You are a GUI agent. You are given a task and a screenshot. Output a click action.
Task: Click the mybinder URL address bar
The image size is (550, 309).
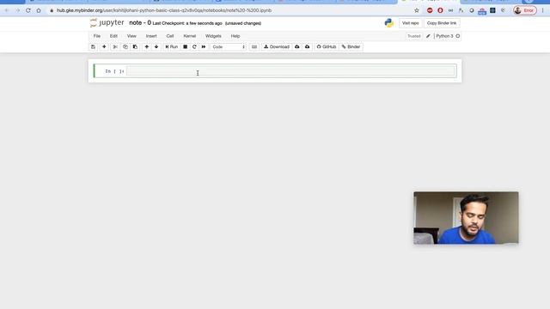pos(164,10)
